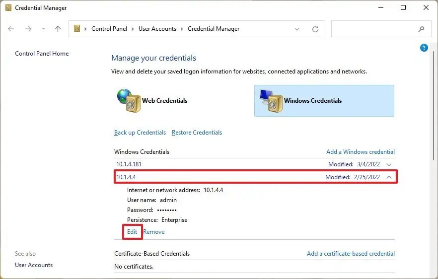The height and width of the screenshot is (279, 438).
Task: Click the 'Modified: 2/25/2022' text
Action: (x=353, y=177)
